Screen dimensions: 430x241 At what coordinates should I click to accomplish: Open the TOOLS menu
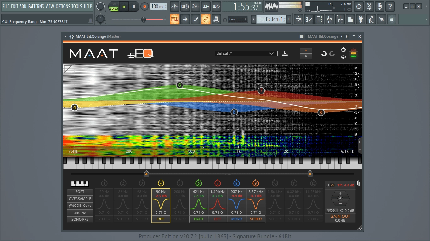click(x=77, y=6)
